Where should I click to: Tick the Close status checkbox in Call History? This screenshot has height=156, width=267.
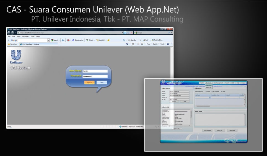[221, 91]
